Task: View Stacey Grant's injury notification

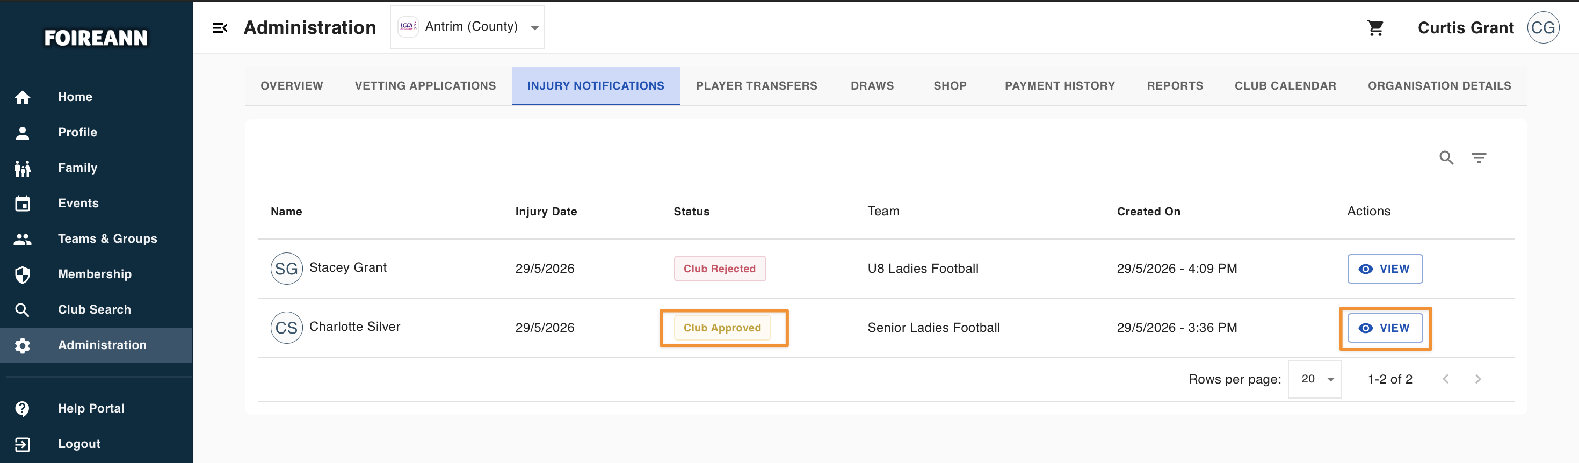Action: [1384, 269]
